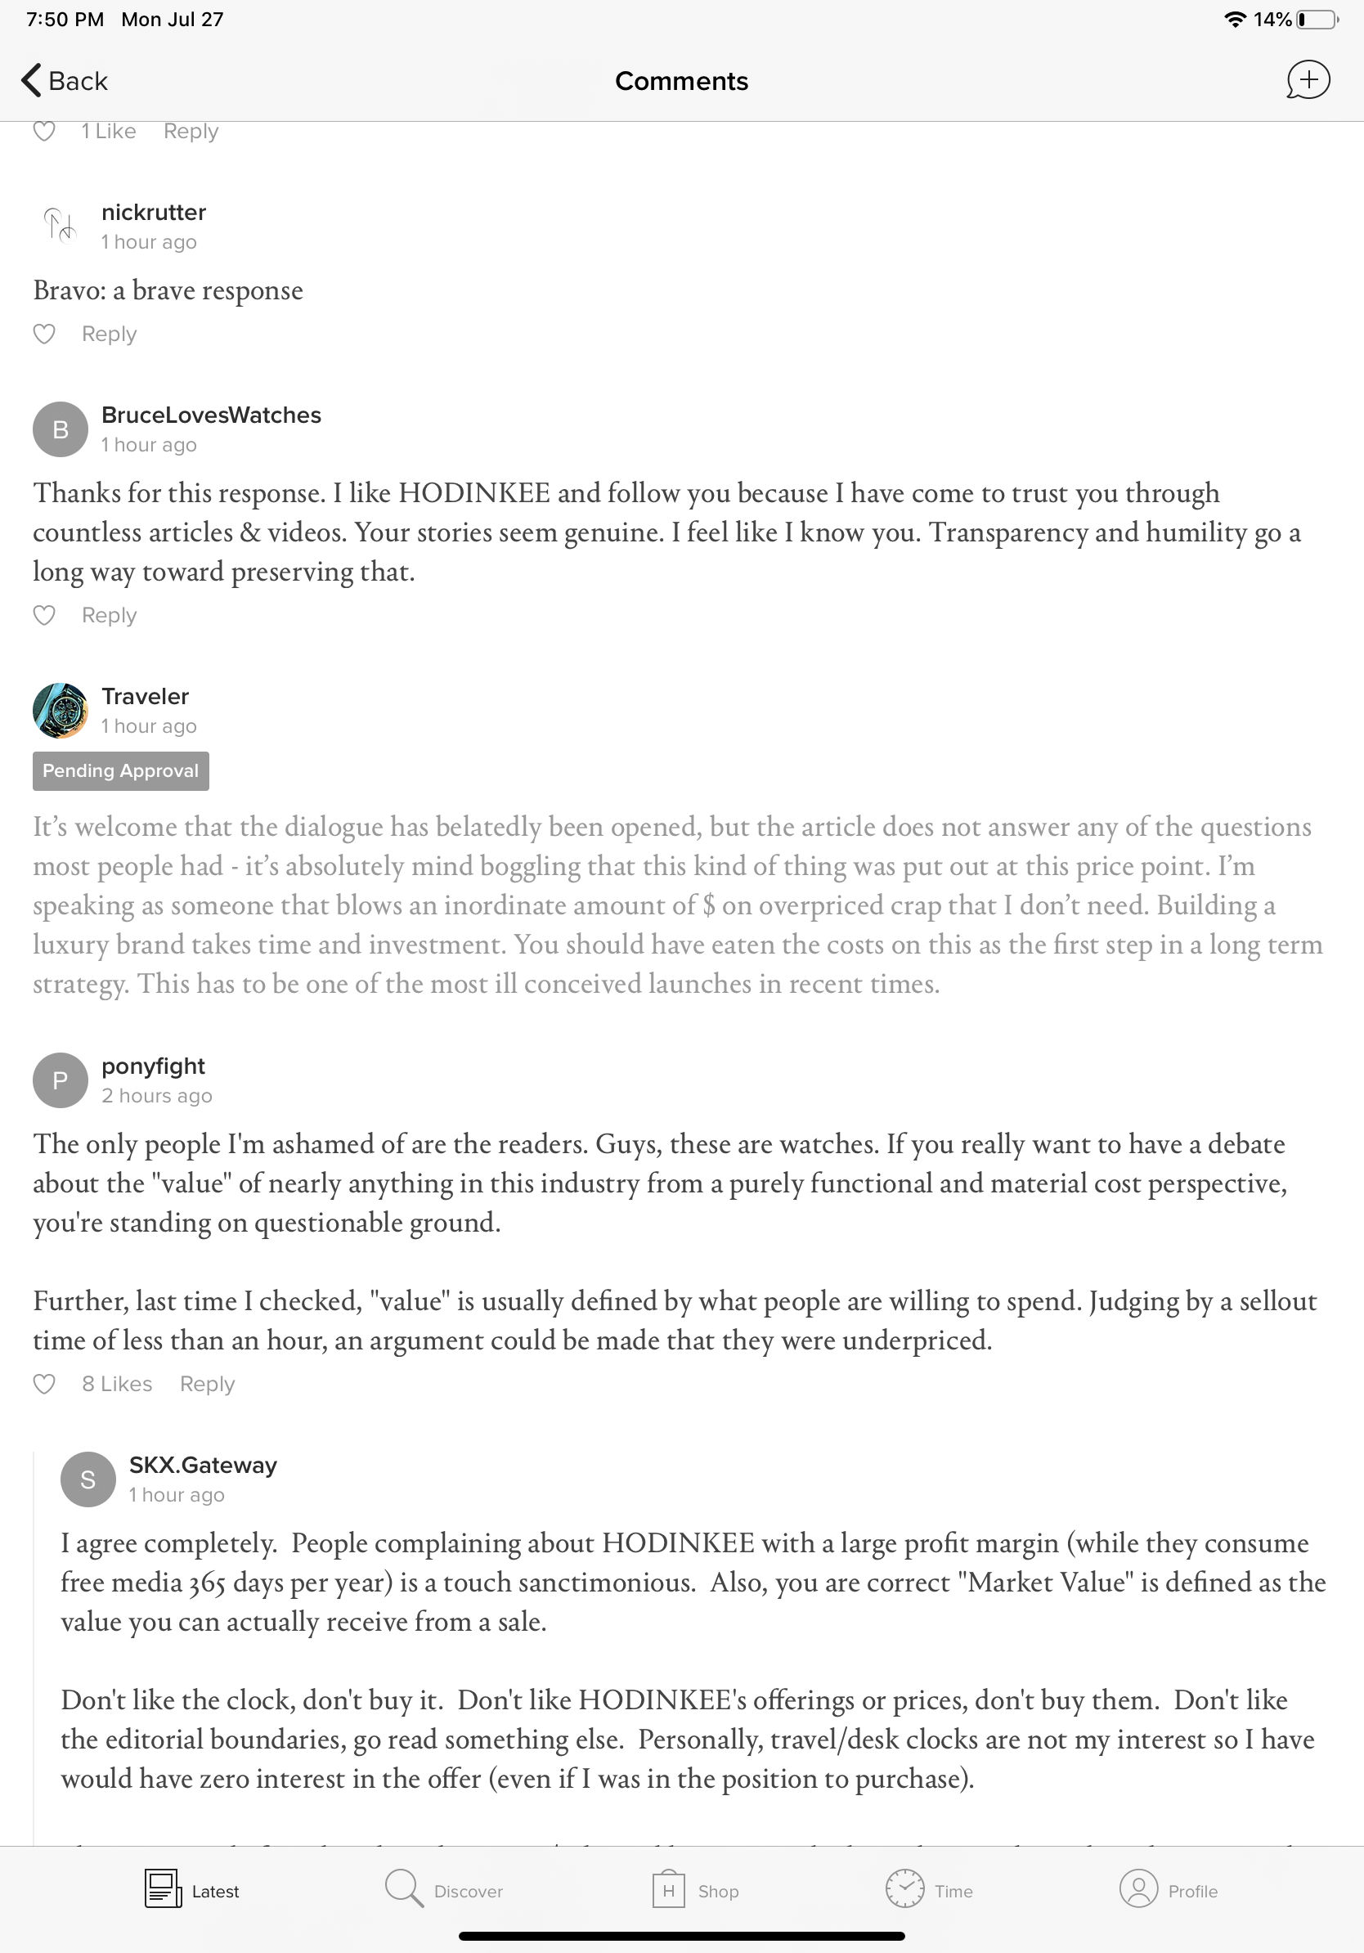Select the Time tab
Viewport: 1364px width, 1953px height.
[x=929, y=1890]
